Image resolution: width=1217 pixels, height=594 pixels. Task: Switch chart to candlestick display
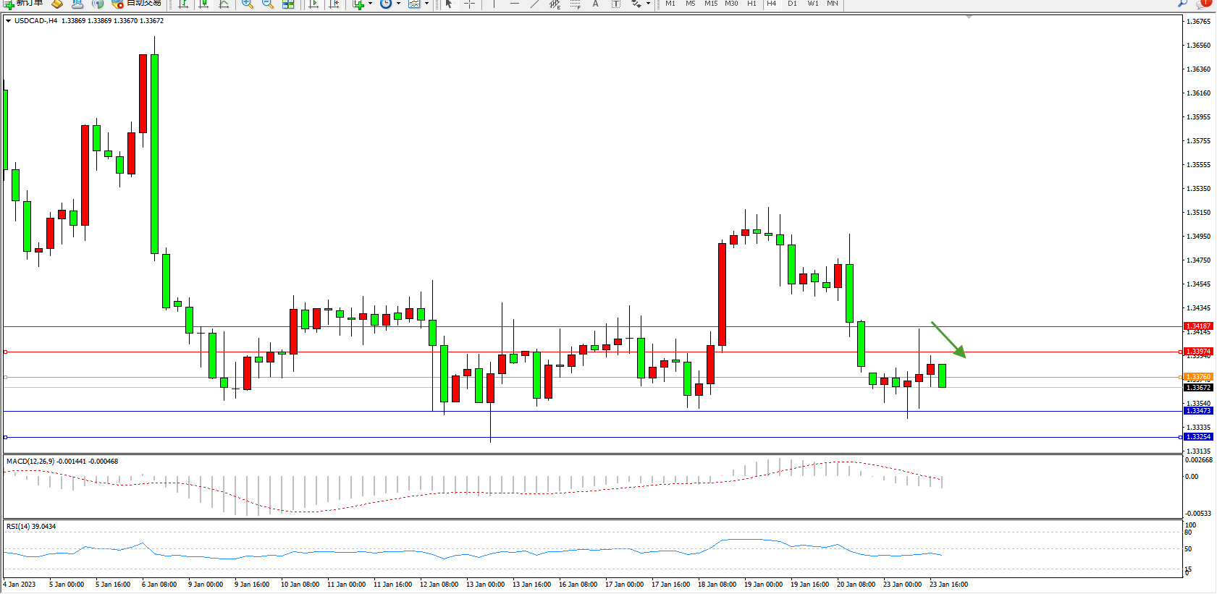(204, 4)
